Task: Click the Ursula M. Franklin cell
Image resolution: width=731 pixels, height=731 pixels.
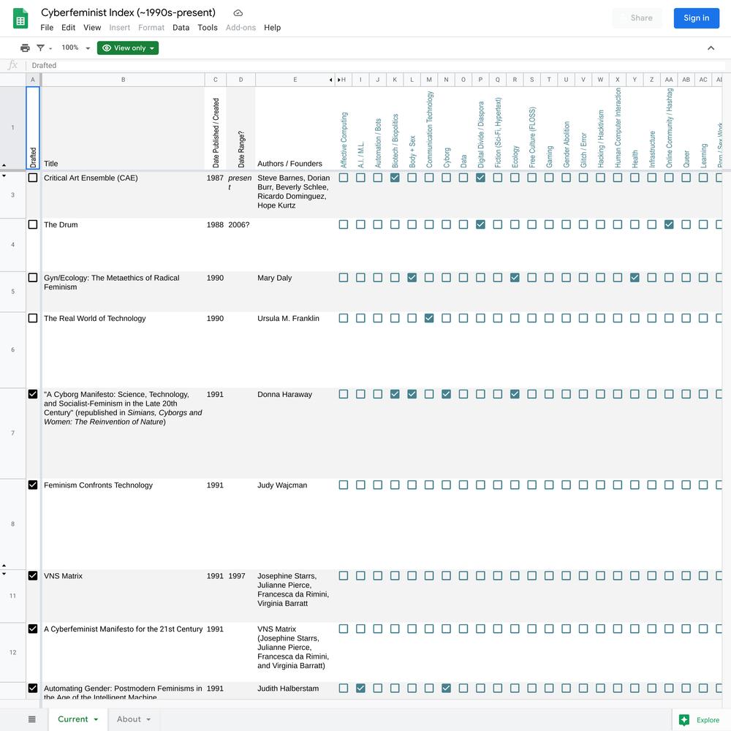Action: 295,349
